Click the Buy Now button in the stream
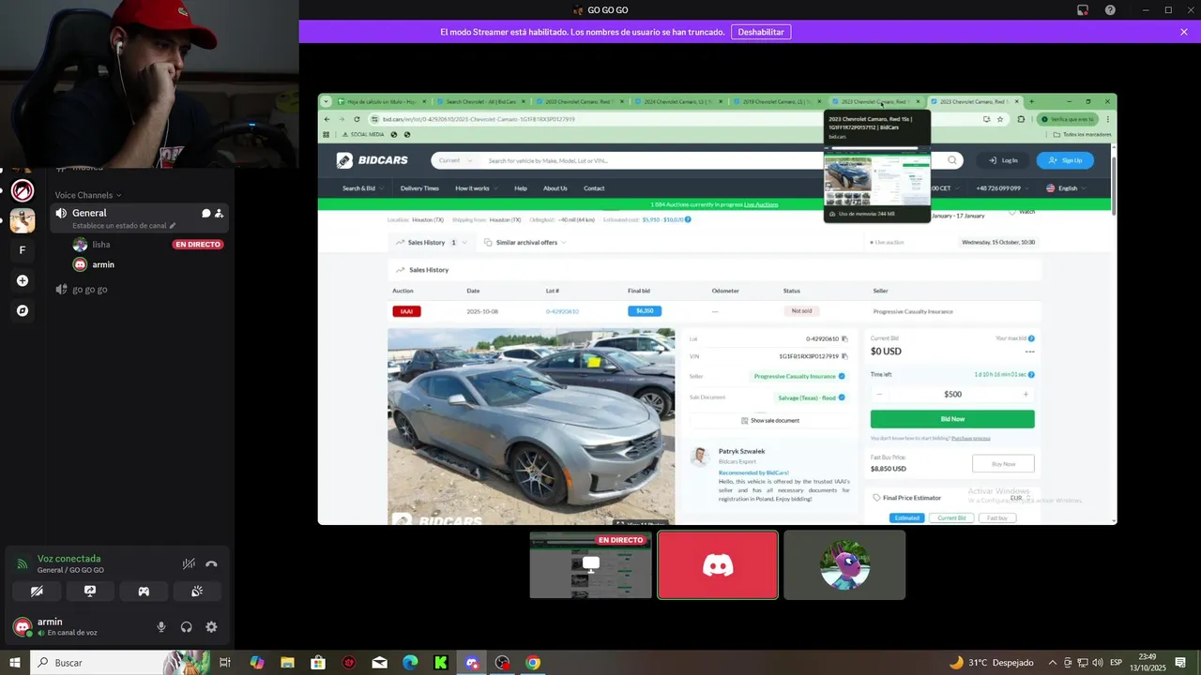Image resolution: width=1201 pixels, height=675 pixels. pyautogui.click(x=1004, y=464)
